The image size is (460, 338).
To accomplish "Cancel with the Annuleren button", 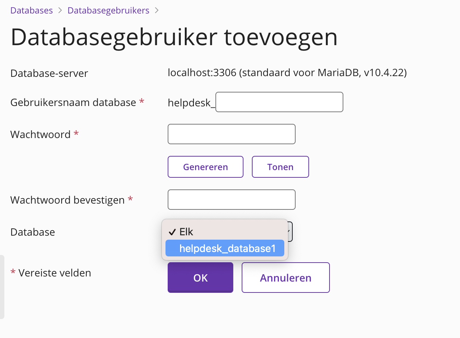I will point(285,278).
